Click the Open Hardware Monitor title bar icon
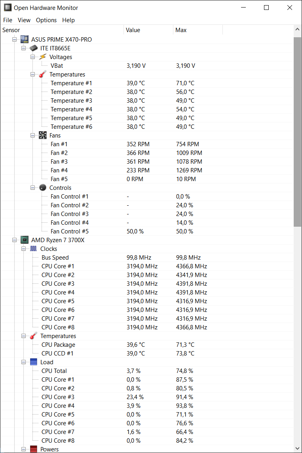The height and width of the screenshot is (453, 302). (x=8, y=8)
